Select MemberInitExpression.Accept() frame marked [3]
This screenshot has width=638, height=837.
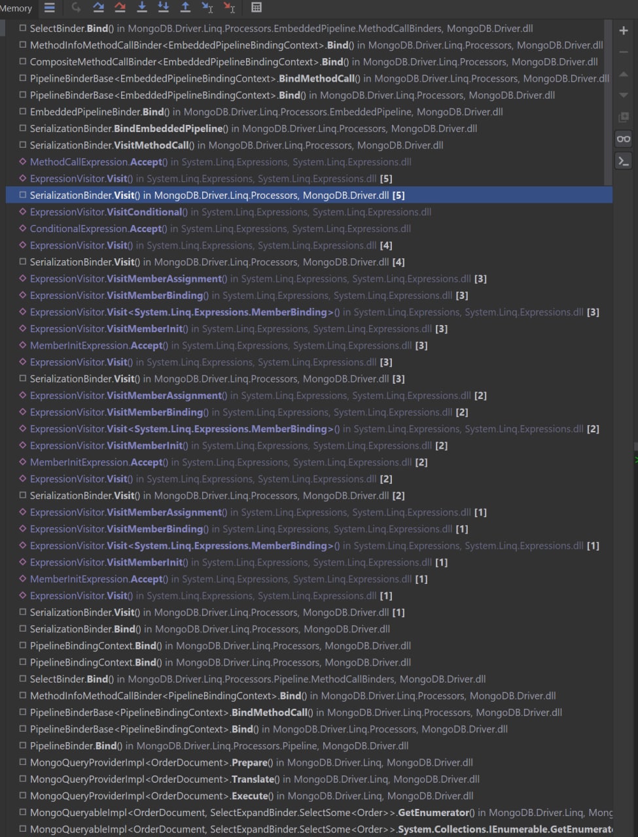pos(309,345)
